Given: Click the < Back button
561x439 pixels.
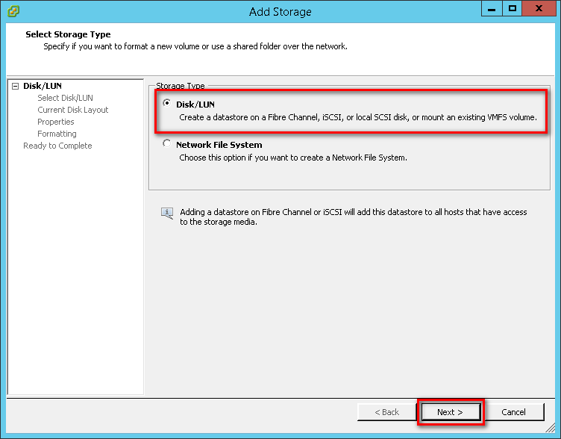Looking at the screenshot, I should (386, 412).
